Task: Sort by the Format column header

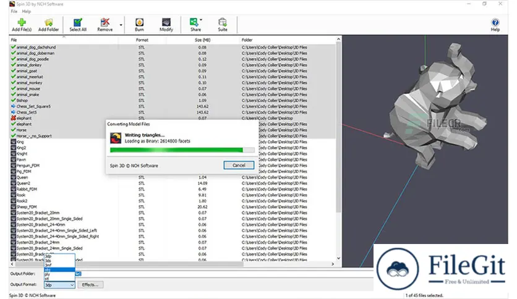Action: 142,40
